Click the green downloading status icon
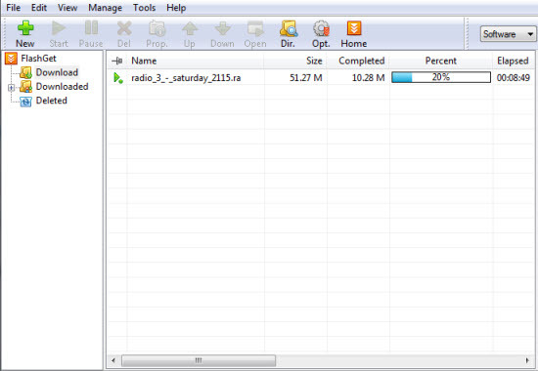Screen dimensions: 538x371 click(118, 78)
